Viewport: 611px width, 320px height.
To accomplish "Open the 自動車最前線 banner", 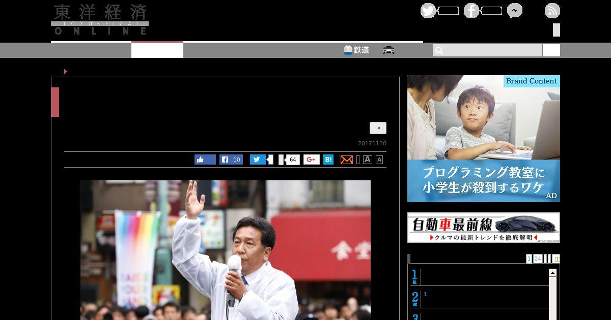I will coord(483,228).
